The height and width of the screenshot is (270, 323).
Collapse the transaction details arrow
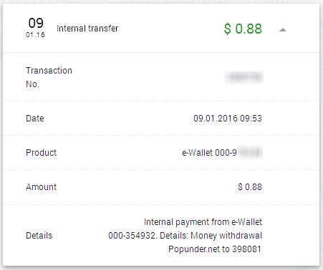tap(283, 30)
